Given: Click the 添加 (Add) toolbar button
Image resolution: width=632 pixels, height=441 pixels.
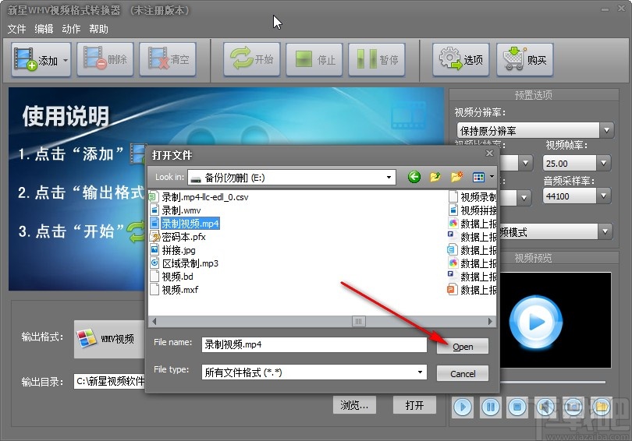Looking at the screenshot, I should coord(41,60).
